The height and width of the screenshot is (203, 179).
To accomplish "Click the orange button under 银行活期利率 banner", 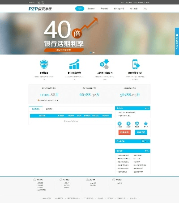I will [64, 50].
